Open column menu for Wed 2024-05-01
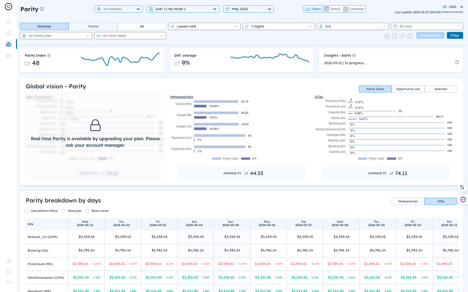The image size is (468, 292). [x=100, y=224]
